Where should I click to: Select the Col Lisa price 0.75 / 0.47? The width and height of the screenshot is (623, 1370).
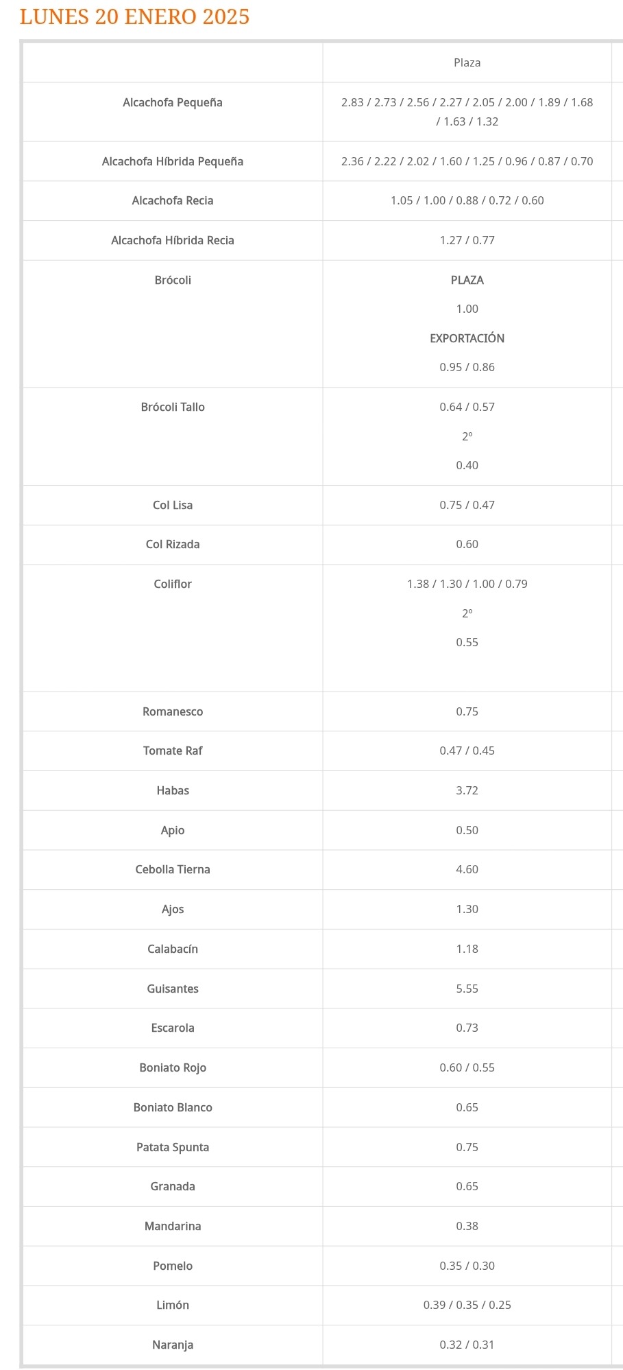(467, 505)
